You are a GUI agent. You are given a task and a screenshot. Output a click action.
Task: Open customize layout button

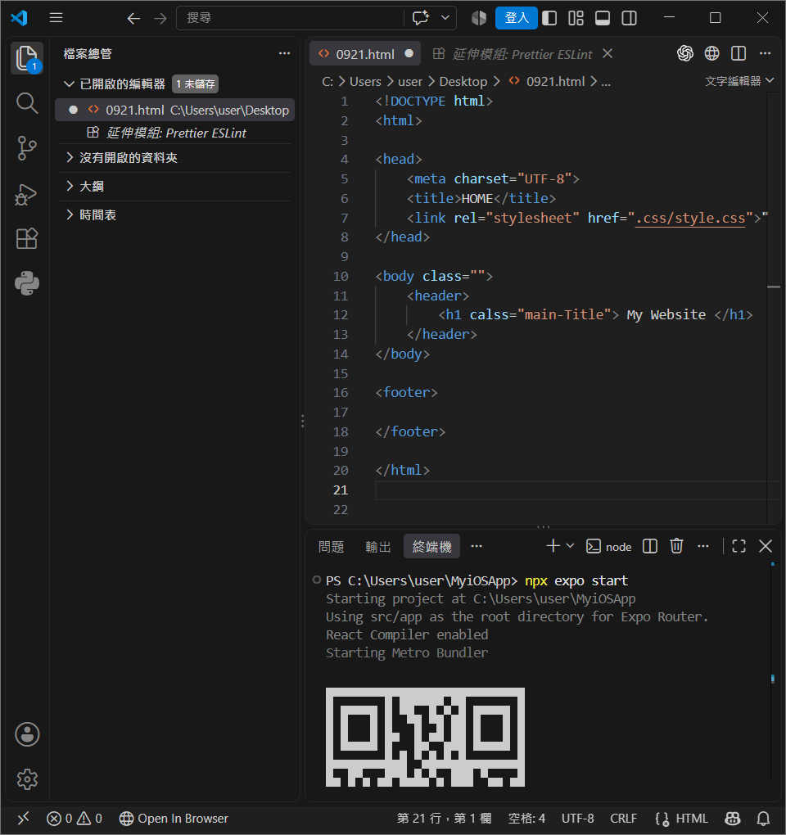pyautogui.click(x=576, y=19)
